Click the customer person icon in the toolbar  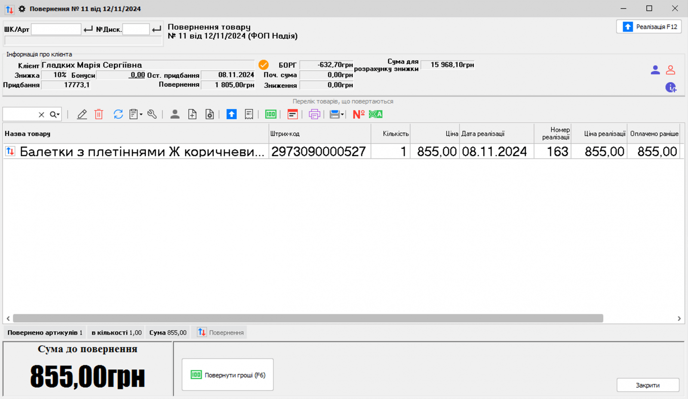point(175,114)
